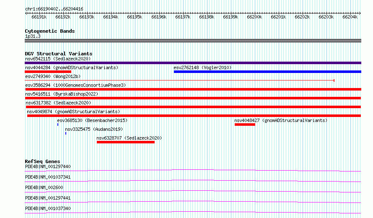Open variant label esv2762148 (Vogler2010)
The height and width of the screenshot is (218, 373).
(202, 67)
